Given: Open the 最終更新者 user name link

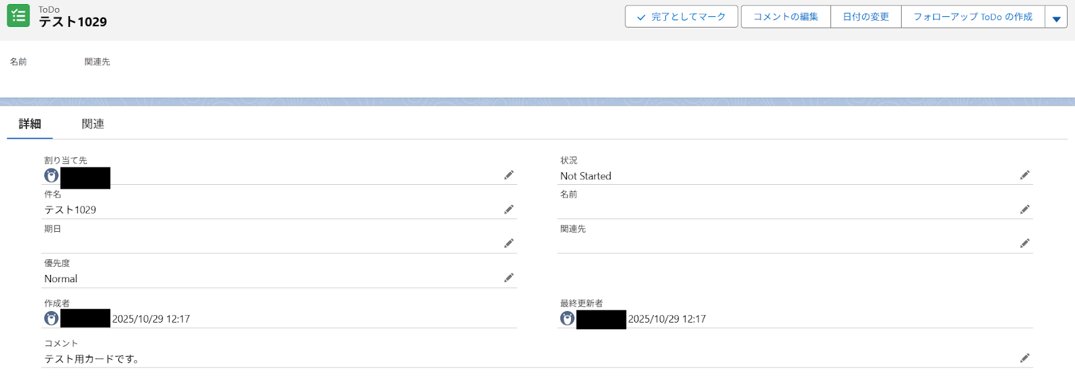Looking at the screenshot, I should 601,319.
